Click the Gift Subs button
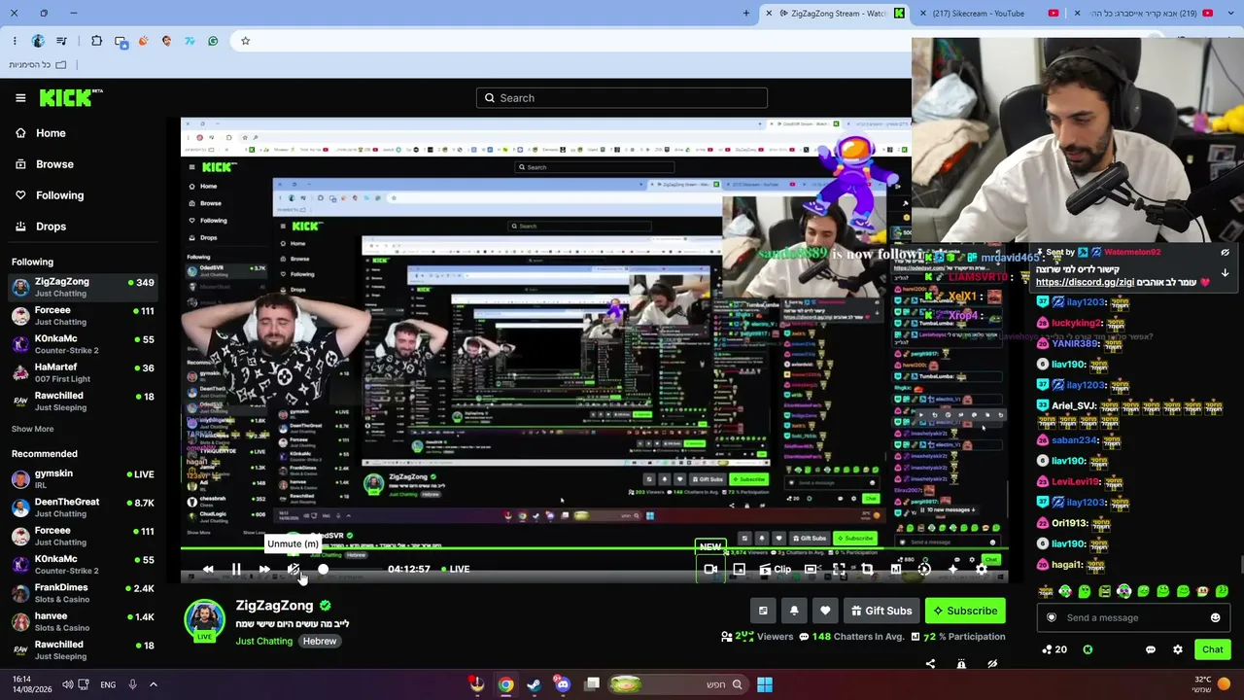Screen dimensions: 1244x700 881,611
